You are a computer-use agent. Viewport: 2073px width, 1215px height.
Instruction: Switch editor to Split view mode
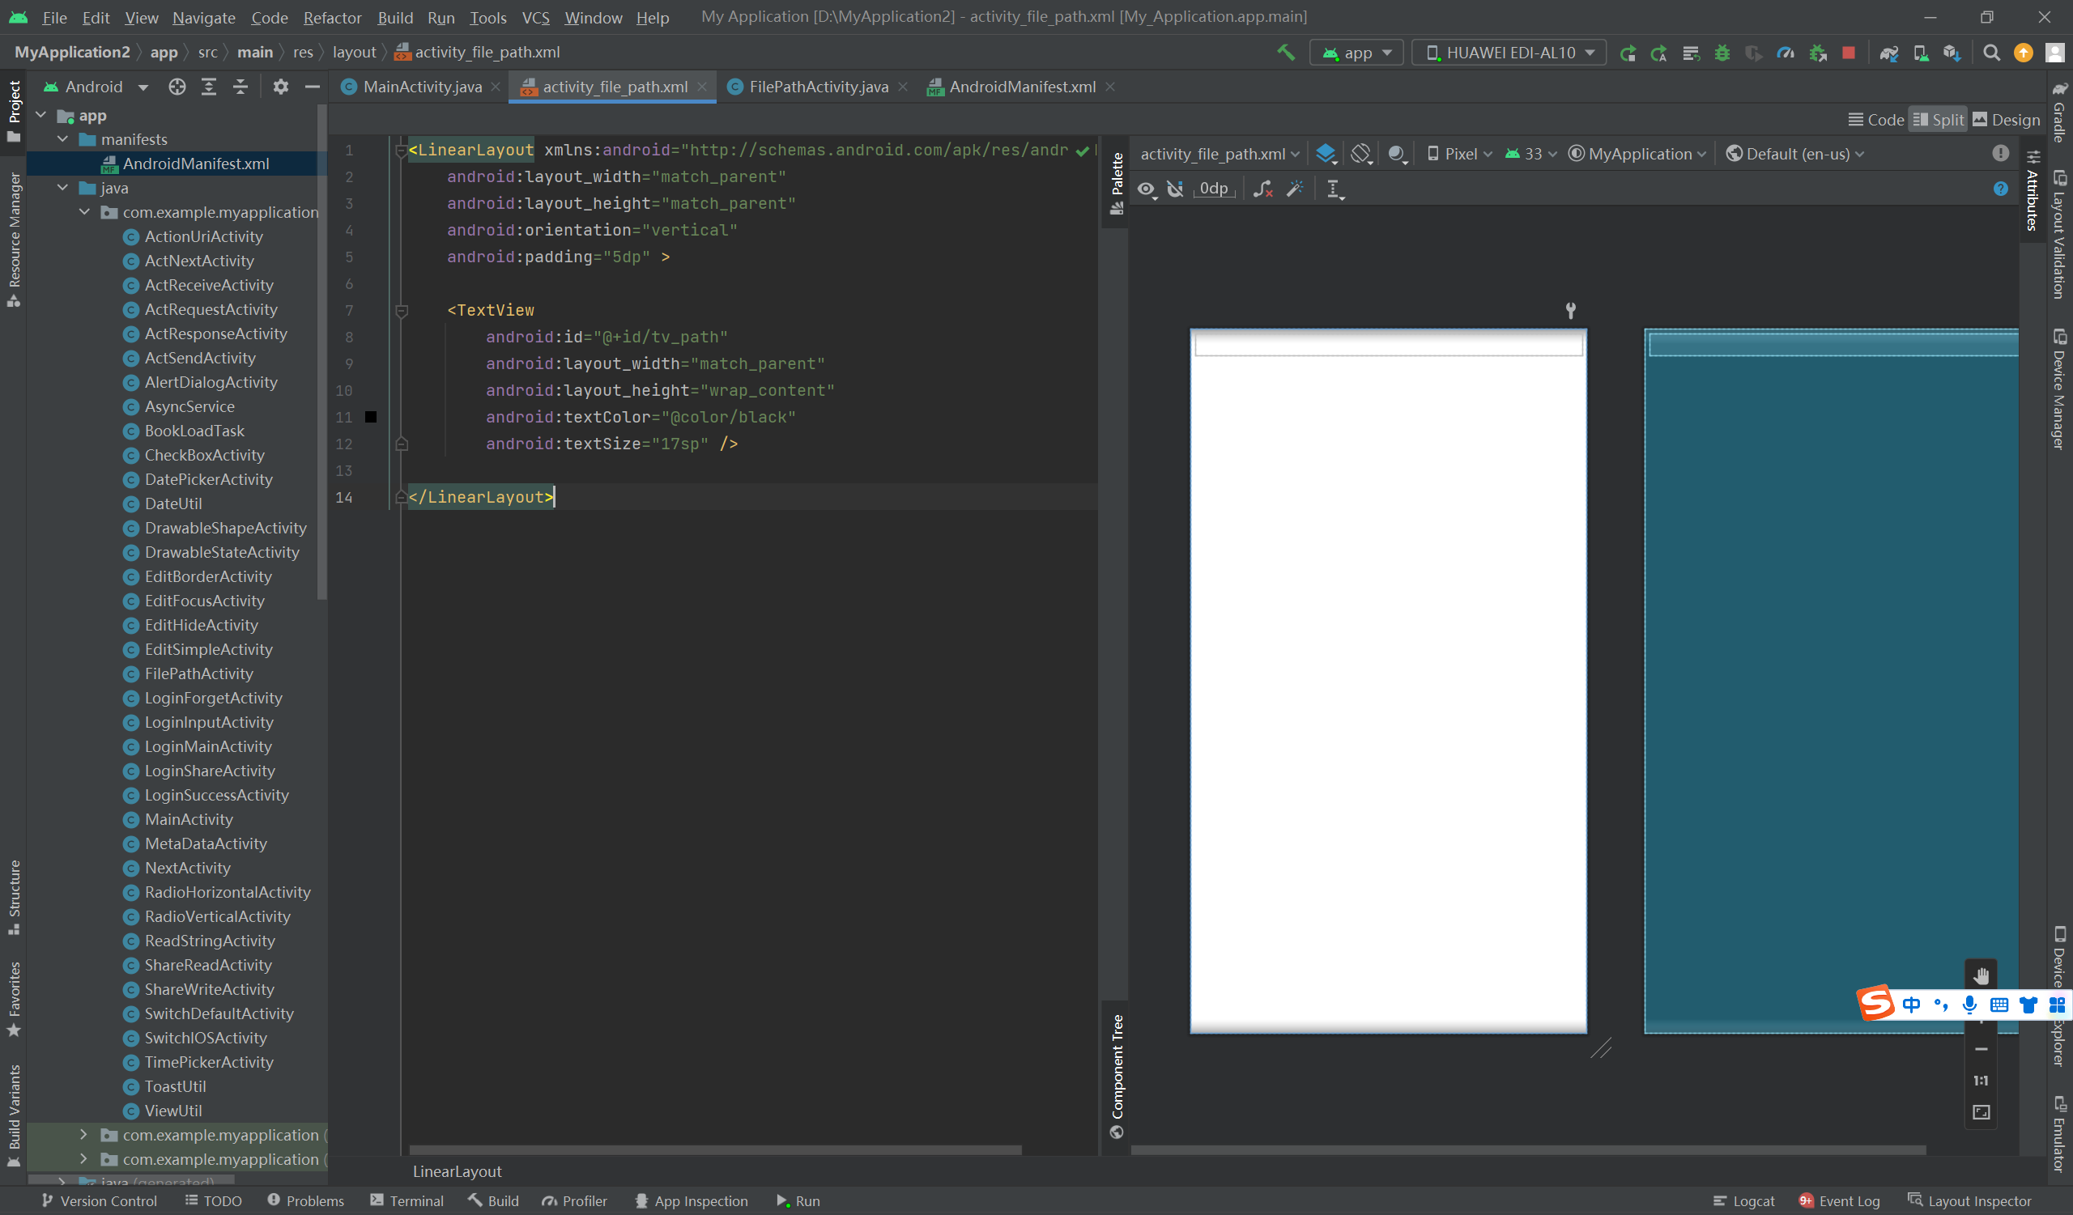pyautogui.click(x=1938, y=120)
